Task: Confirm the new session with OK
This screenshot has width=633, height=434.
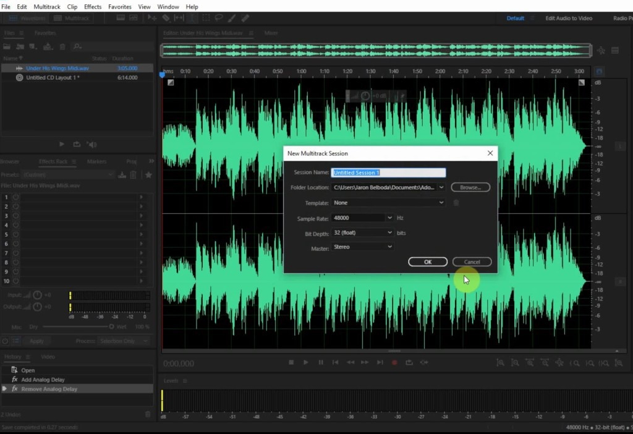Action: pos(428,262)
